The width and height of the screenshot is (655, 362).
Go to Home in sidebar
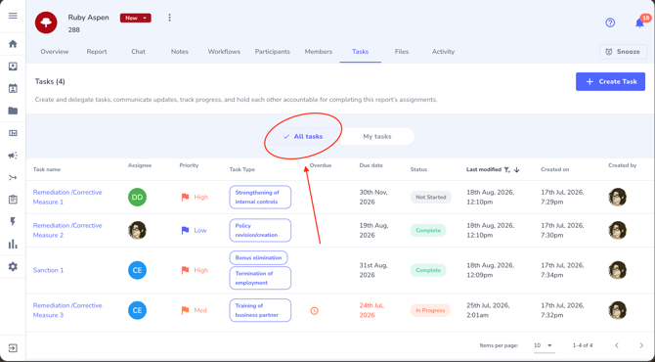point(13,44)
